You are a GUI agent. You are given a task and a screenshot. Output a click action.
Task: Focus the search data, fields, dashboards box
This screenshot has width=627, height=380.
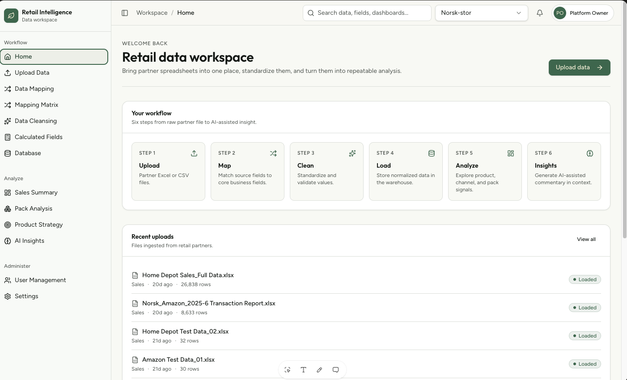pos(367,13)
